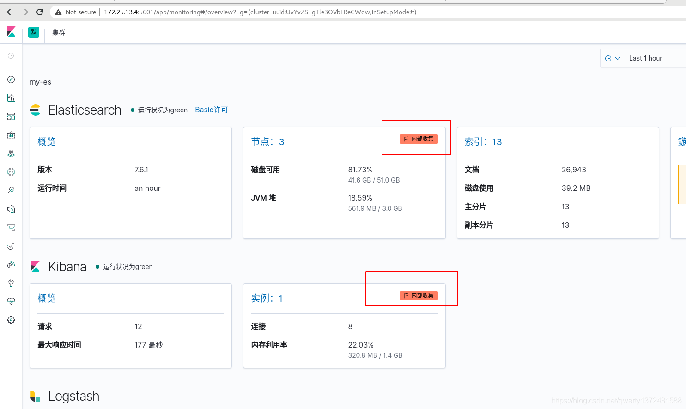The height and width of the screenshot is (409, 686).
Task: Open Maps icon in sidebar
Action: click(11, 153)
